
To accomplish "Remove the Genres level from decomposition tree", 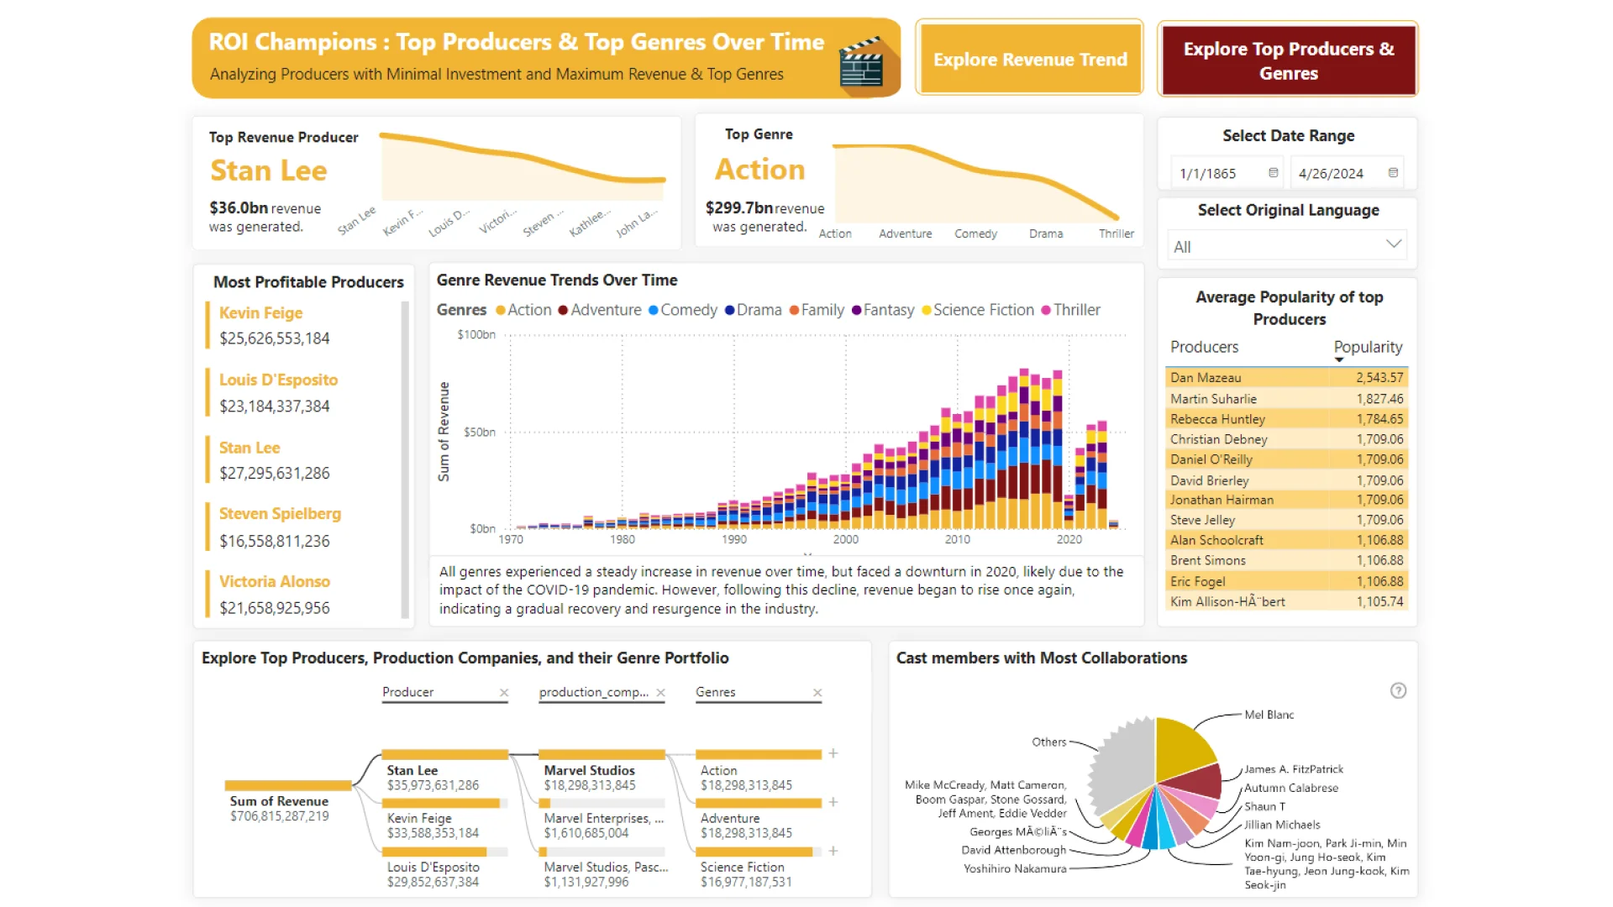I will [x=817, y=693].
